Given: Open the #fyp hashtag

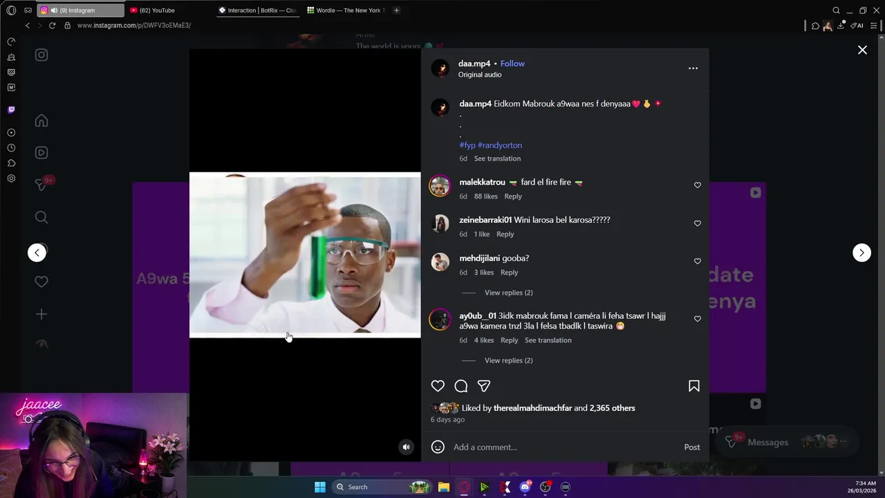Looking at the screenshot, I should [x=467, y=145].
